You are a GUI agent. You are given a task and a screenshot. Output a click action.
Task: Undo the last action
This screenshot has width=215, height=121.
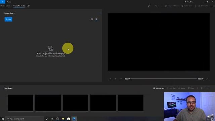click(148, 6)
